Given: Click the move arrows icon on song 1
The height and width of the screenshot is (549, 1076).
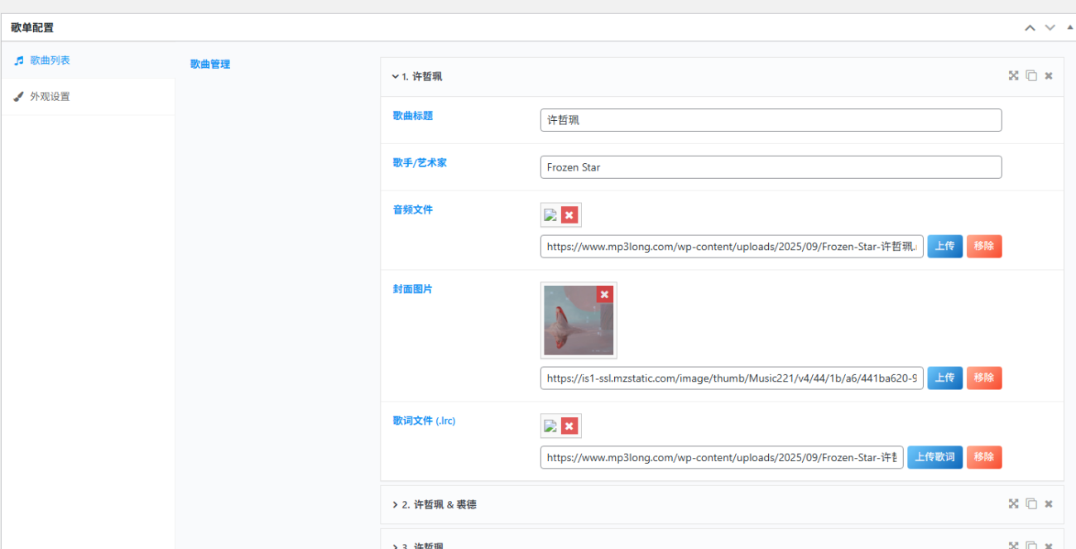Looking at the screenshot, I should (x=1013, y=75).
